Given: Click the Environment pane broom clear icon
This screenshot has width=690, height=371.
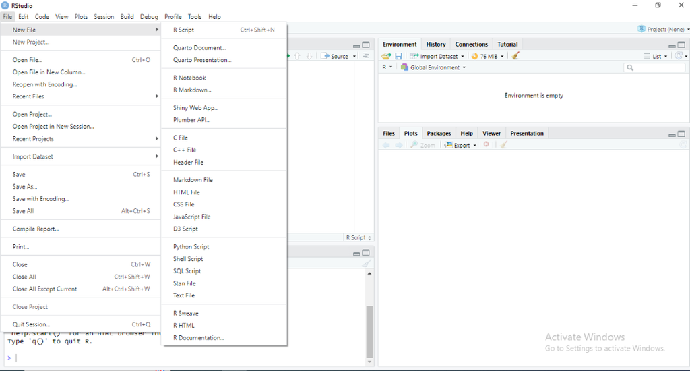Looking at the screenshot, I should (515, 56).
